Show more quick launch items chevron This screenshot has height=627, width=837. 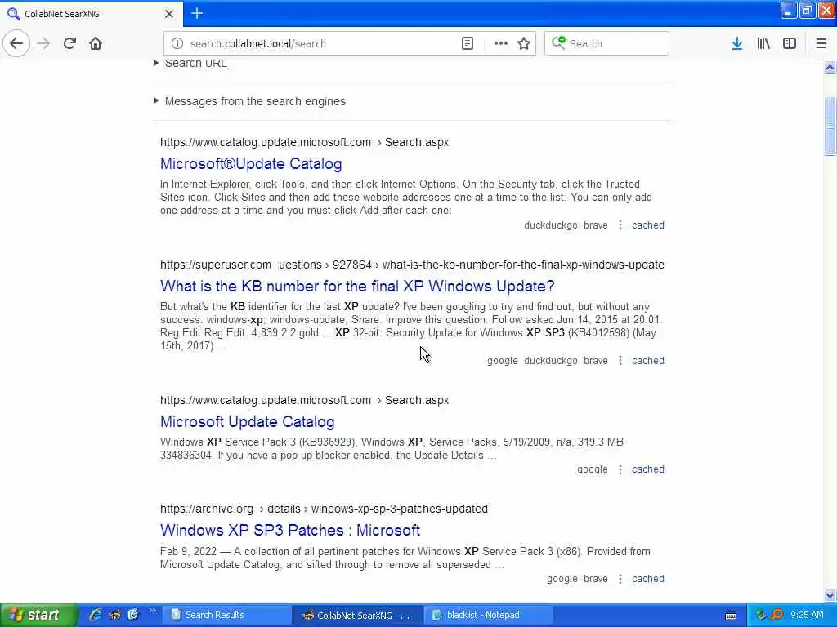[152, 611]
